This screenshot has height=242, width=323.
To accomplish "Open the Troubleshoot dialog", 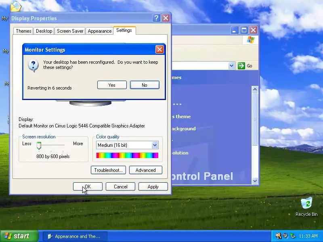I will (108, 170).
